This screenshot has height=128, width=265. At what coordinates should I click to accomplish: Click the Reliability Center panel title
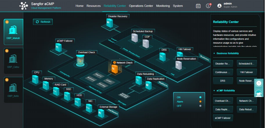(226, 22)
